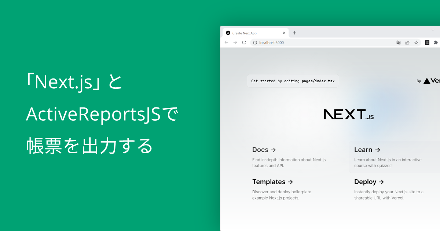Click the dark grid extension icon
440x231 pixels.
[427, 43]
